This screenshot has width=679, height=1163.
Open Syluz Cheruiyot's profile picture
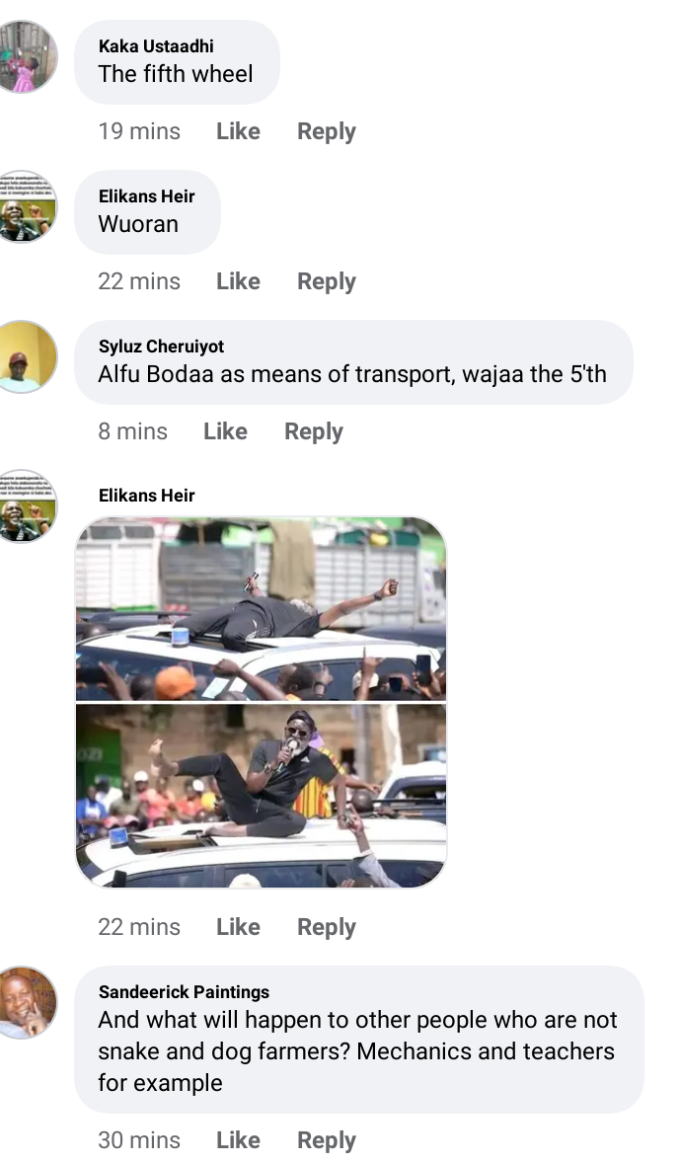coord(28,356)
